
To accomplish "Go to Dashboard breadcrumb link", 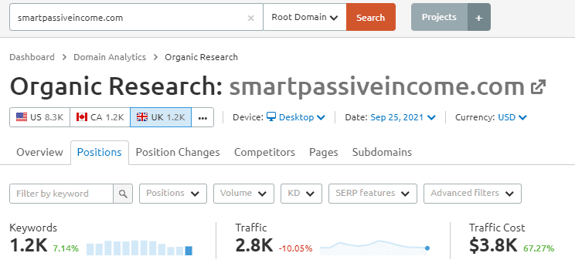I will tap(32, 57).
